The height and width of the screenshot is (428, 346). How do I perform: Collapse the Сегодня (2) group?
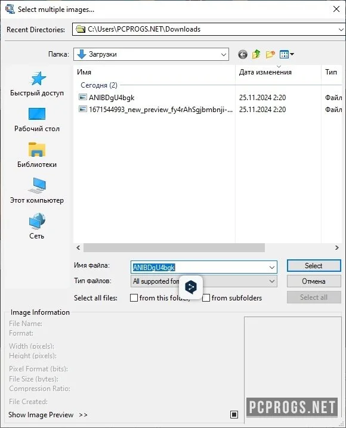tap(99, 85)
